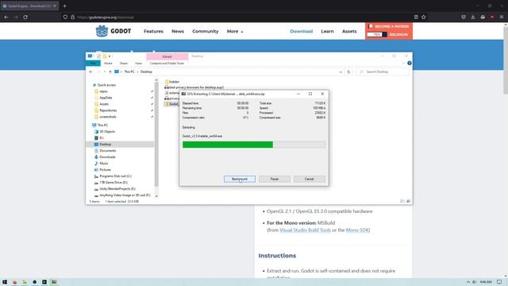Close the Godot Engine browser tab
This screenshot has width=508, height=286.
[x=55, y=6]
